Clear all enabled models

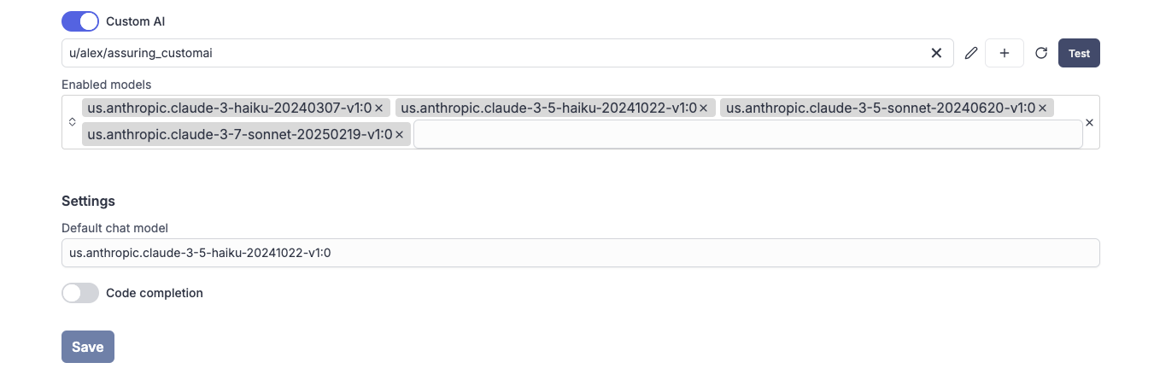point(1089,122)
